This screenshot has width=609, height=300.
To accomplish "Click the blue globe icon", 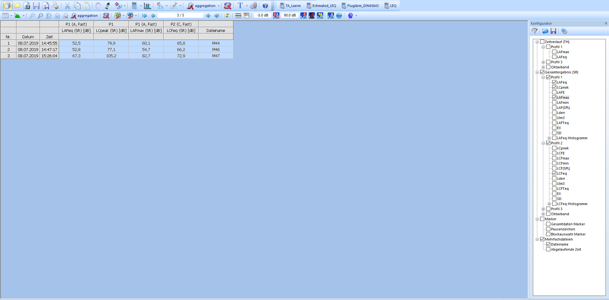I will point(339,16).
